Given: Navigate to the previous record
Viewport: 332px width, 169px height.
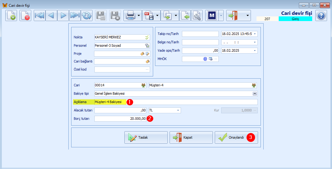Looking at the screenshot, I should (x=51, y=15).
